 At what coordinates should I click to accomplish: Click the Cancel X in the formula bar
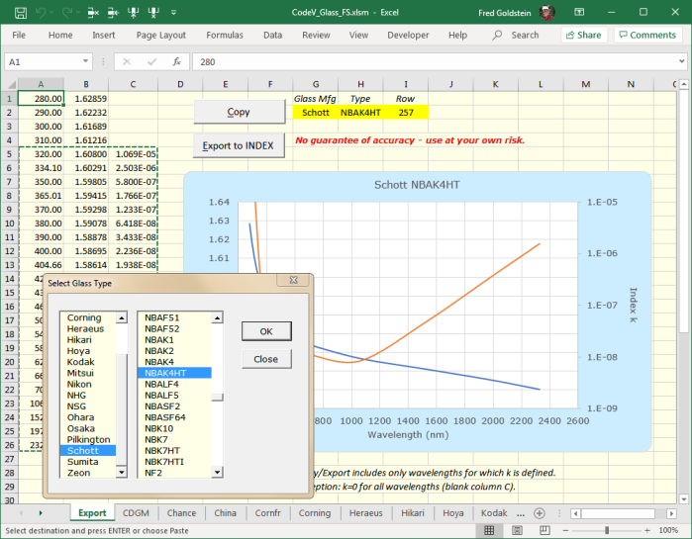(x=127, y=61)
